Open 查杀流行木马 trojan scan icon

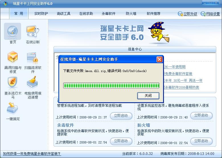click(13, 82)
